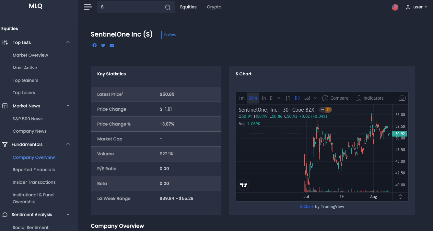Click the 50.92 current price label
433x231 pixels.
pos(399,134)
